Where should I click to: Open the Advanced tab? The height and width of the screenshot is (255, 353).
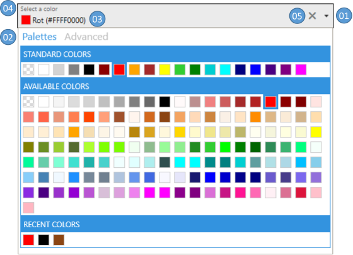[x=86, y=37]
